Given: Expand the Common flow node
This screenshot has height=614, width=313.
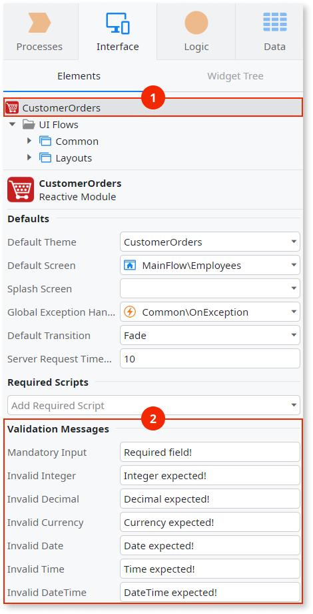Looking at the screenshot, I should (x=29, y=141).
